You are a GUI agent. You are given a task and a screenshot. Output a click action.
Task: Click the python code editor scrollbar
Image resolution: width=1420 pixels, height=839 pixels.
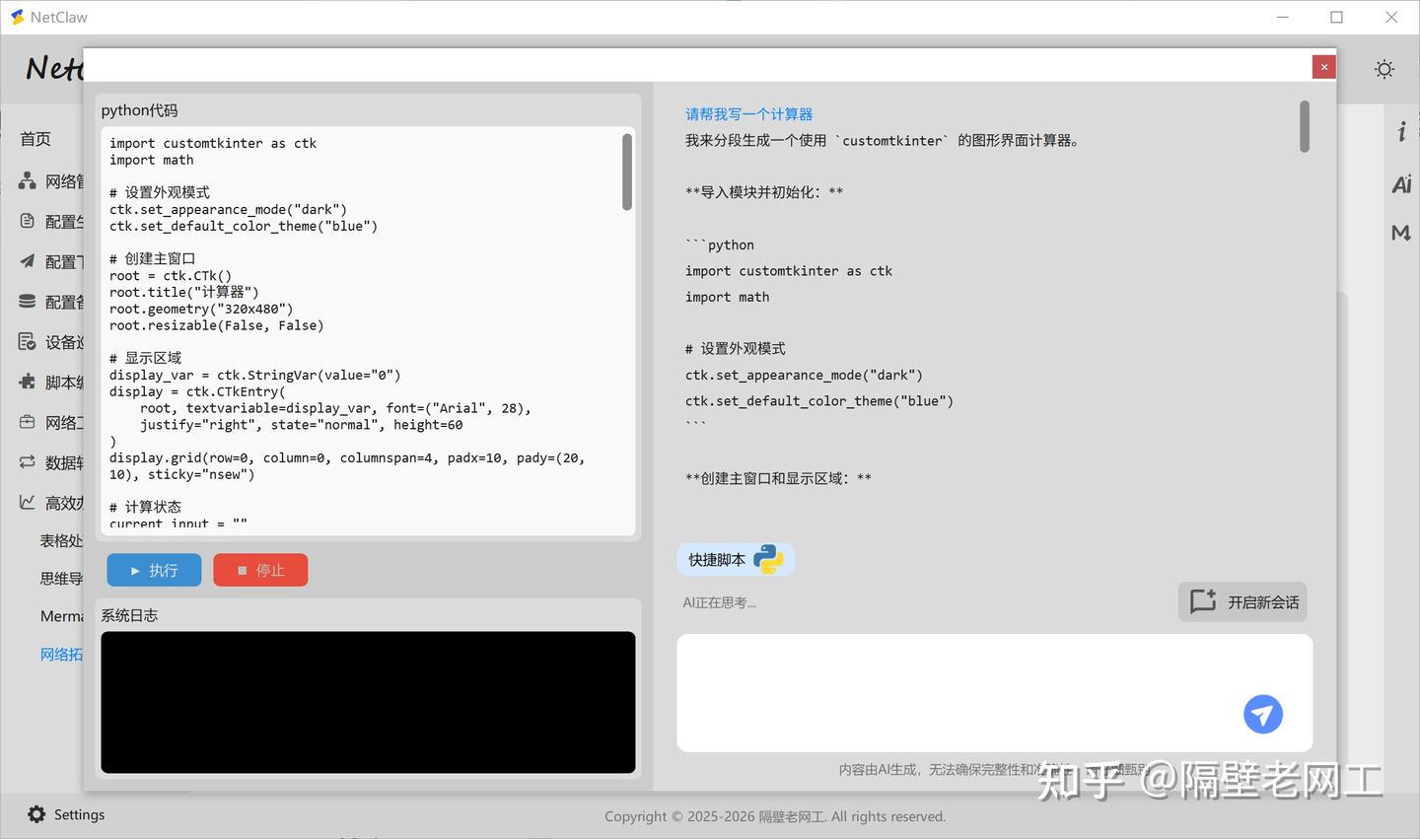627,172
